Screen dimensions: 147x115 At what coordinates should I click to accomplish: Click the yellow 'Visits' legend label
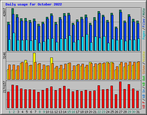point(144,57)
